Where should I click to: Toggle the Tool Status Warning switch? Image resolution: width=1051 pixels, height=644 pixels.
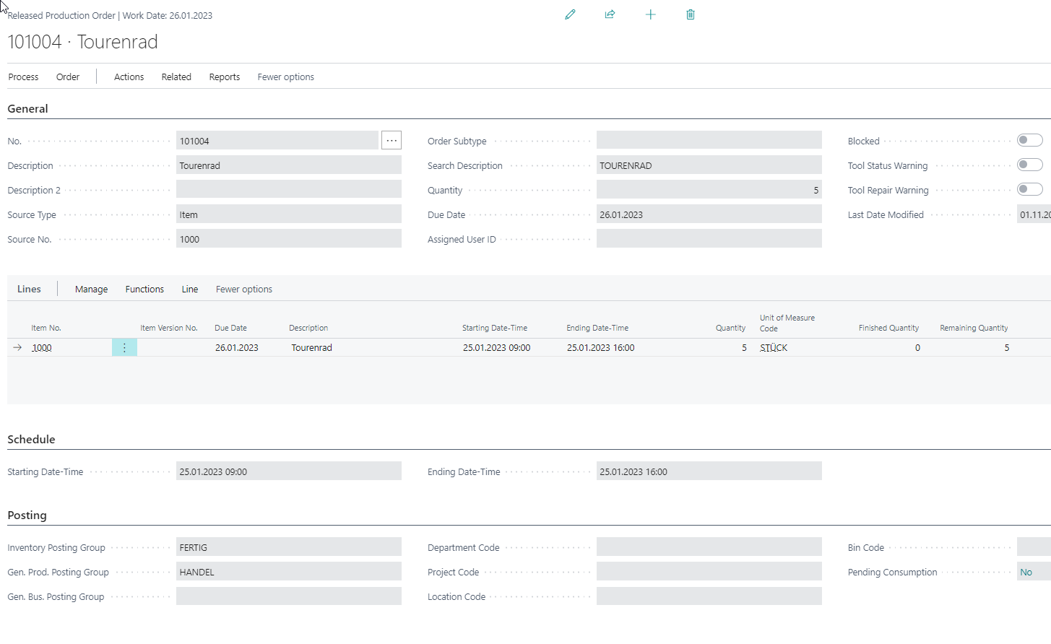point(1029,165)
